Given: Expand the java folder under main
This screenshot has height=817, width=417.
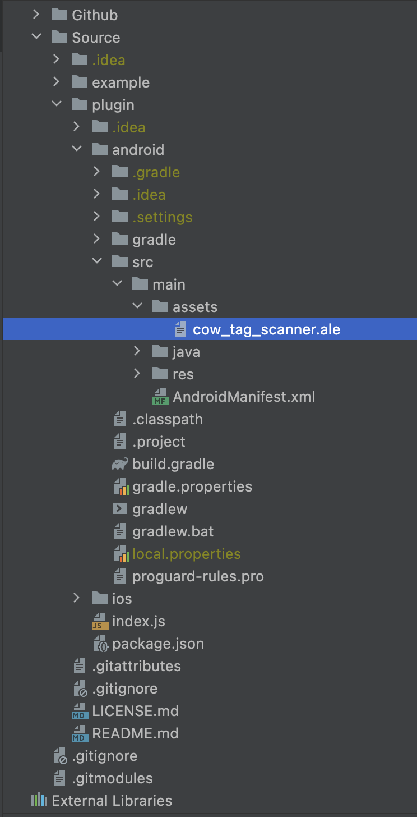Looking at the screenshot, I should point(137,351).
